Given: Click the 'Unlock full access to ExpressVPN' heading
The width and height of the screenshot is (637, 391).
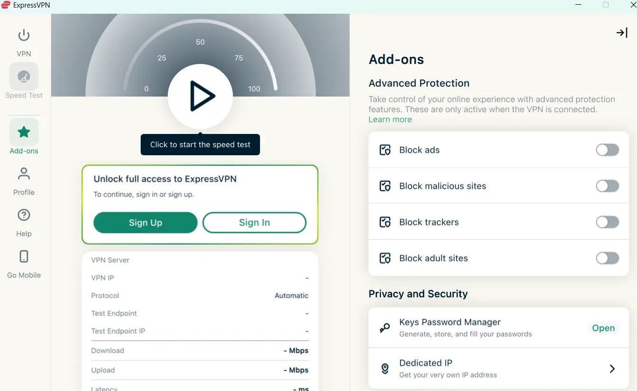Looking at the screenshot, I should [x=165, y=179].
